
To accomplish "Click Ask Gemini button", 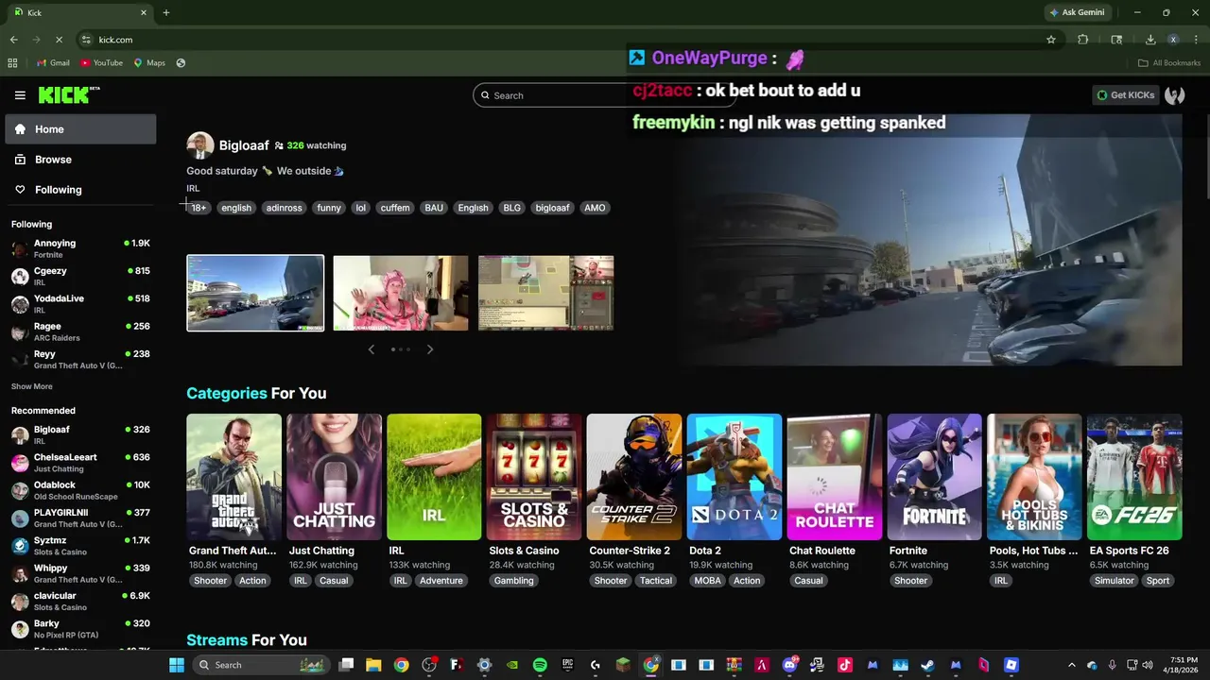I will pyautogui.click(x=1076, y=12).
